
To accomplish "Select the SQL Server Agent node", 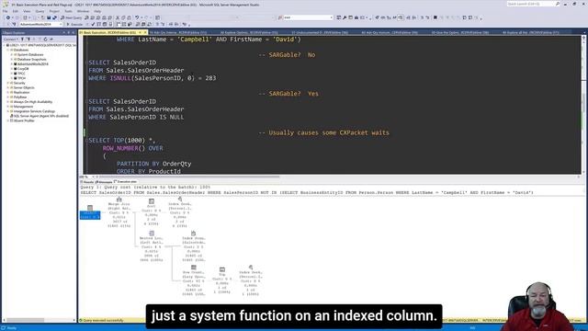I will click(x=40, y=116).
